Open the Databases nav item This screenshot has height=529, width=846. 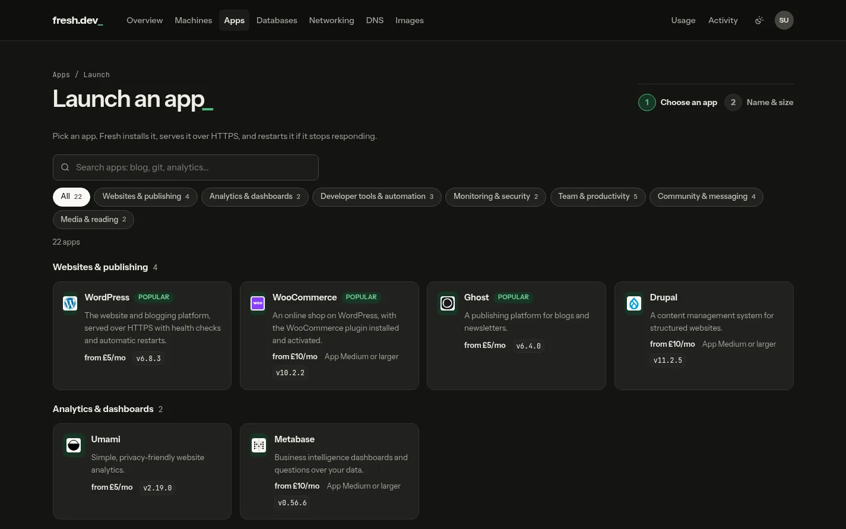[277, 20]
